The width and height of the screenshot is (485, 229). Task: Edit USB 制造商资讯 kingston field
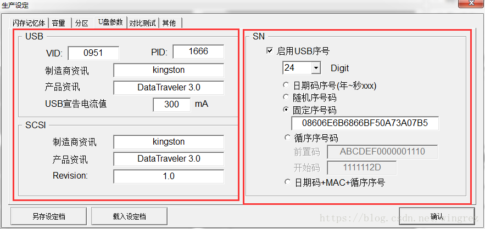pos(169,70)
